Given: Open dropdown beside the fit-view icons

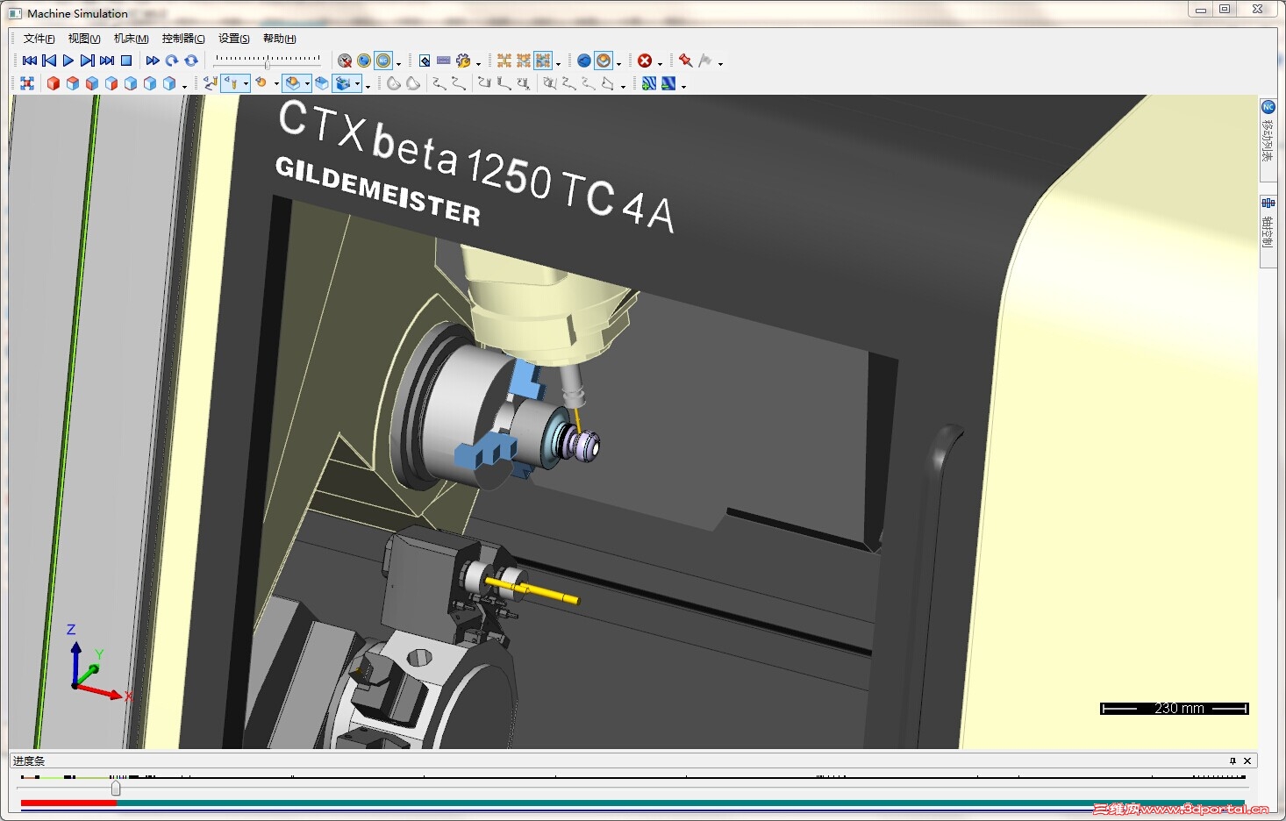Looking at the screenshot, I should (x=558, y=62).
